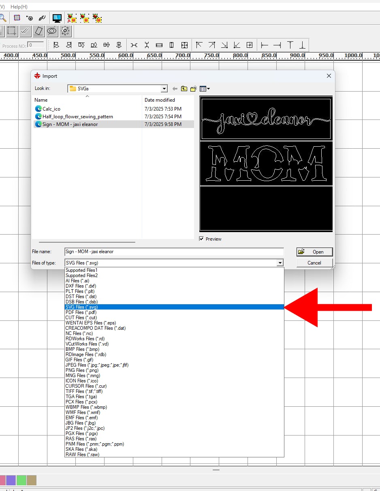
Task: Click the dashed selection box icon
Action: [12, 30]
